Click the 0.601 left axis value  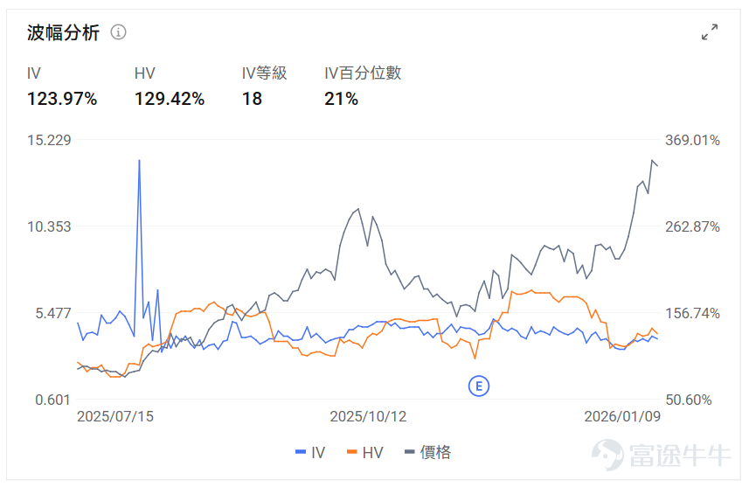coord(53,400)
